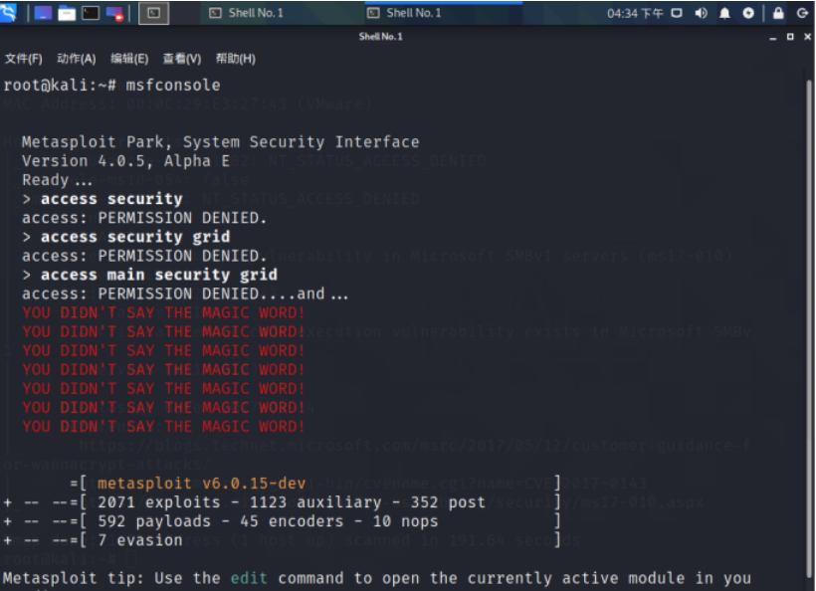Screen dimensions: 816x591
Task: Click the green 'edit' word in tip
Action: point(249,578)
